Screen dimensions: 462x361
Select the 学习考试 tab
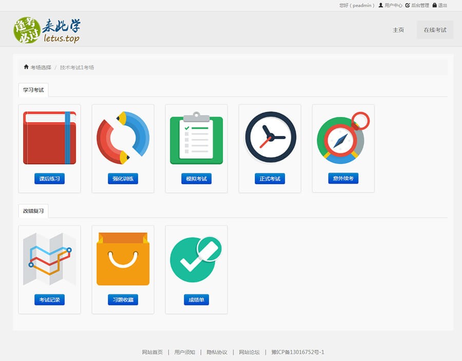(x=33, y=90)
